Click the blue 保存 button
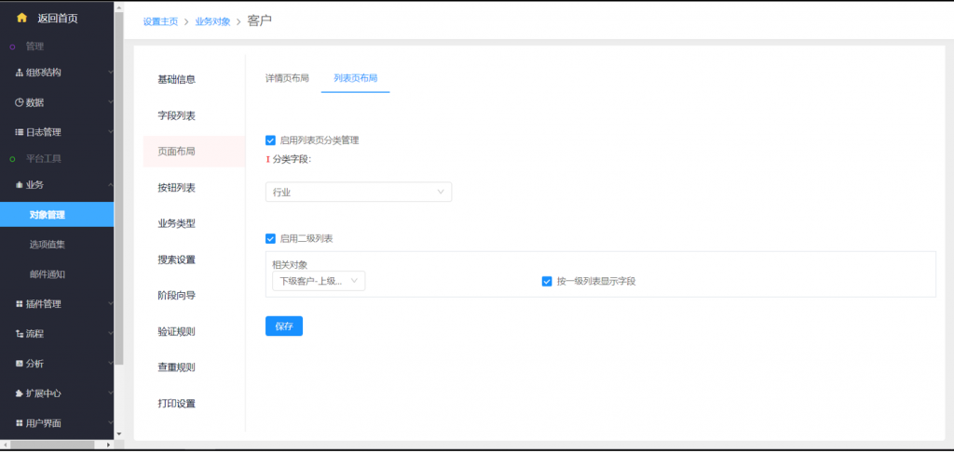The image size is (954, 453). pos(284,326)
